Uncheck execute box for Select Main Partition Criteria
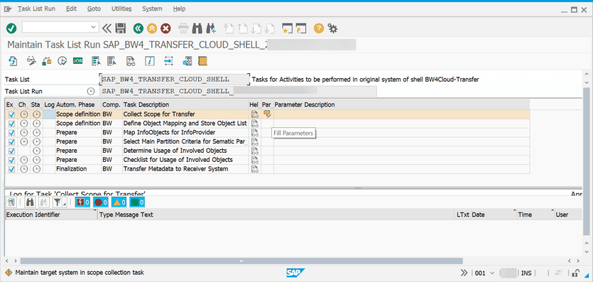 (11, 142)
